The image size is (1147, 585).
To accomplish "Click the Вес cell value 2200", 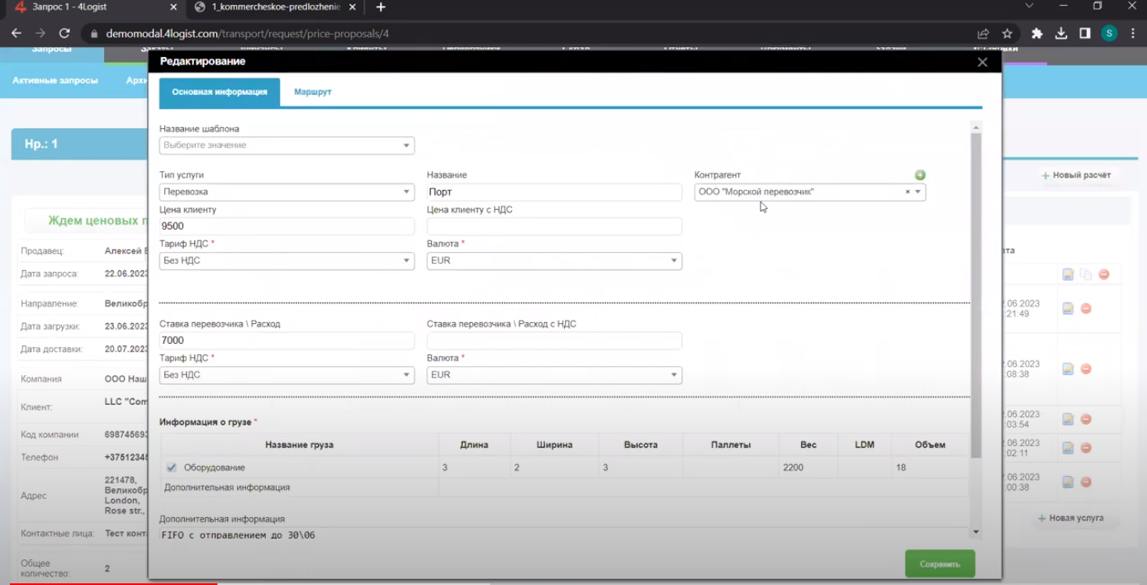I will click(x=808, y=468).
